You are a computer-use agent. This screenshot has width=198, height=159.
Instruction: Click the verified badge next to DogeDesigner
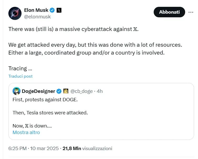click(x=59, y=91)
